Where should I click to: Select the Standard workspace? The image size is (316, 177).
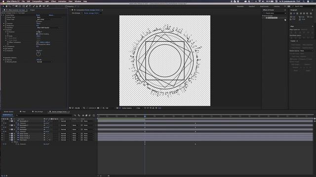tap(252, 6)
